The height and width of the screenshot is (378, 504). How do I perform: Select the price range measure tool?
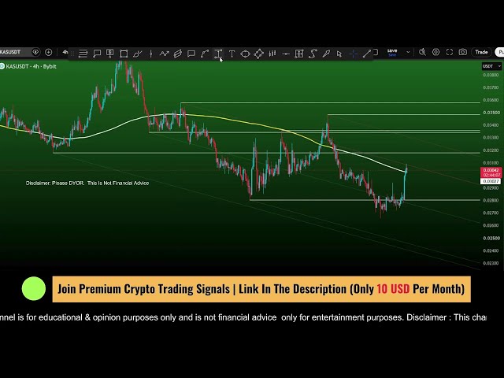(218, 54)
